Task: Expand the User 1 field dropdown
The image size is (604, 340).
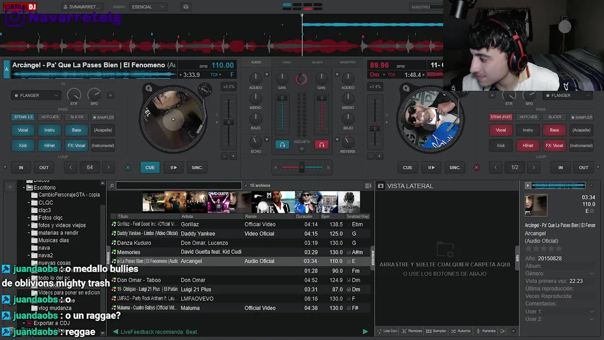Action: (x=592, y=312)
